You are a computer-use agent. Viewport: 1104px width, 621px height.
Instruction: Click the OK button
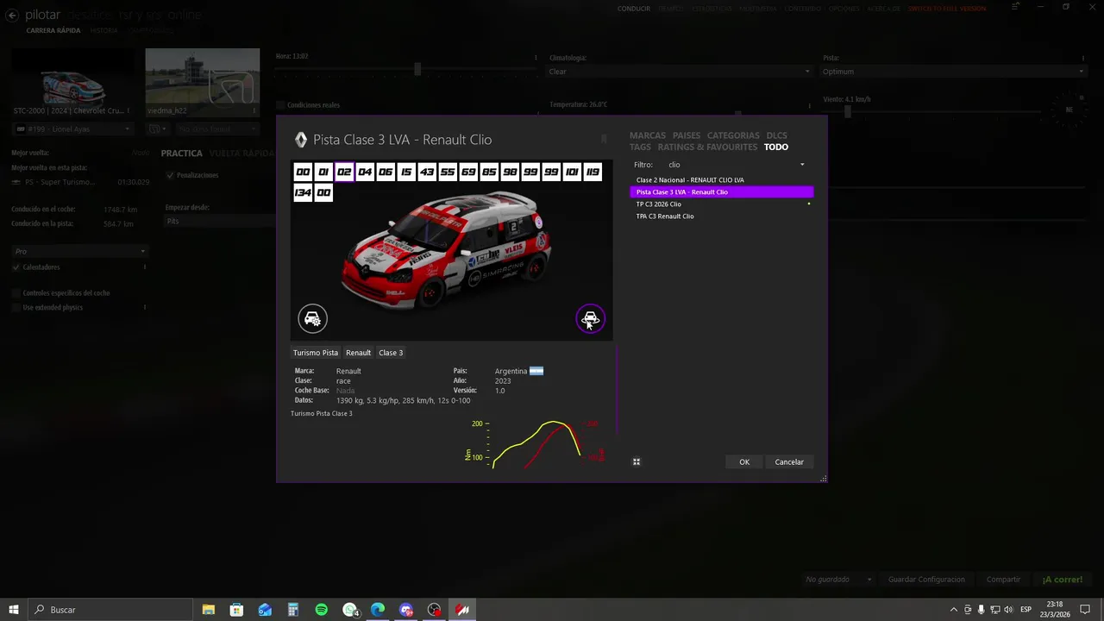(744, 462)
